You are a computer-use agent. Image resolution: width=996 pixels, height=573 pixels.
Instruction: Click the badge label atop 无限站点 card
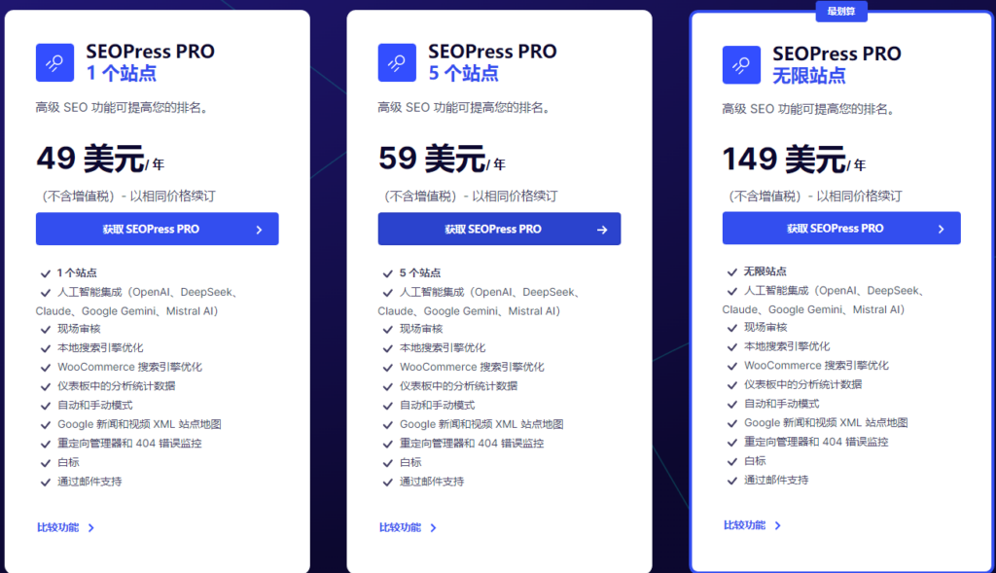click(841, 12)
